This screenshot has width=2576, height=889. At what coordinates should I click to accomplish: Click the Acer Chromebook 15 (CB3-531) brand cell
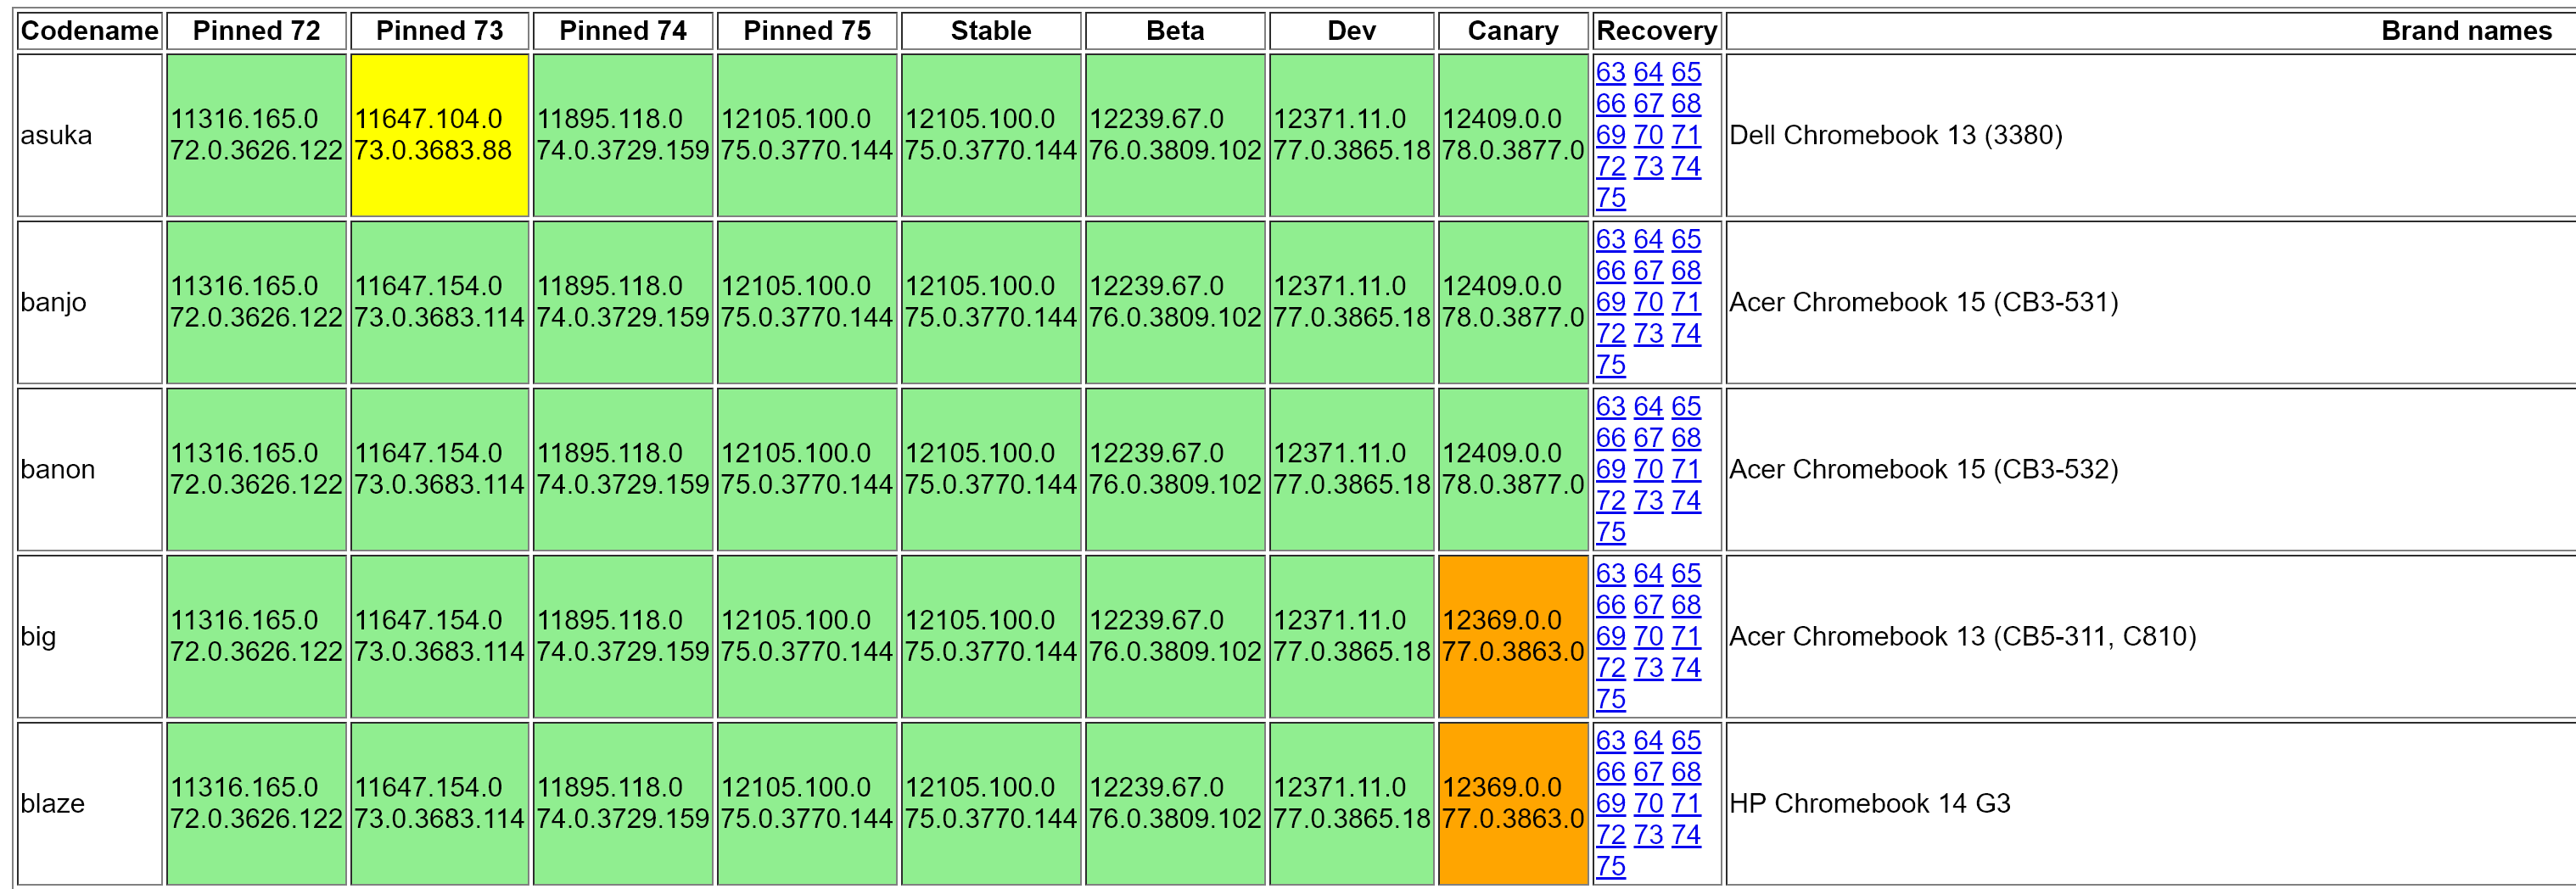(2150, 302)
